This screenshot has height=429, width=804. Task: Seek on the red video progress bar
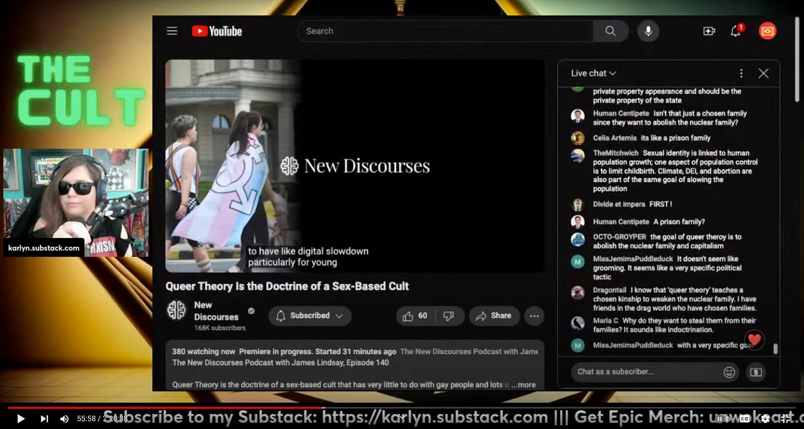pyautogui.click(x=166, y=408)
